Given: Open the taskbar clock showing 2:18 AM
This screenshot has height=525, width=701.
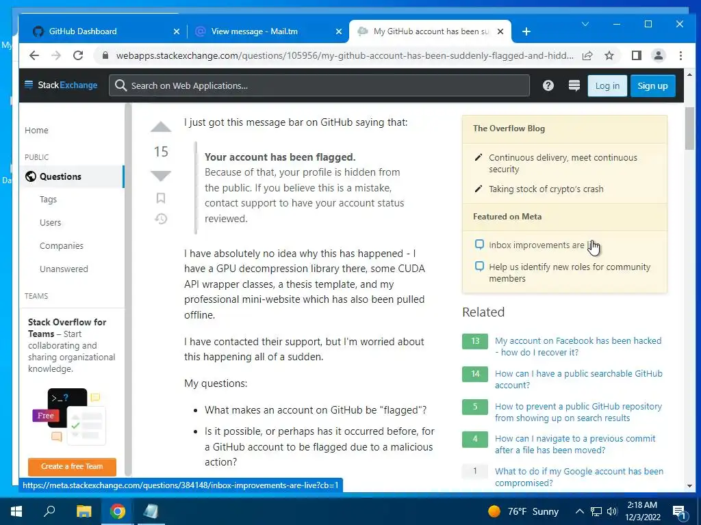Looking at the screenshot, I should tap(642, 511).
